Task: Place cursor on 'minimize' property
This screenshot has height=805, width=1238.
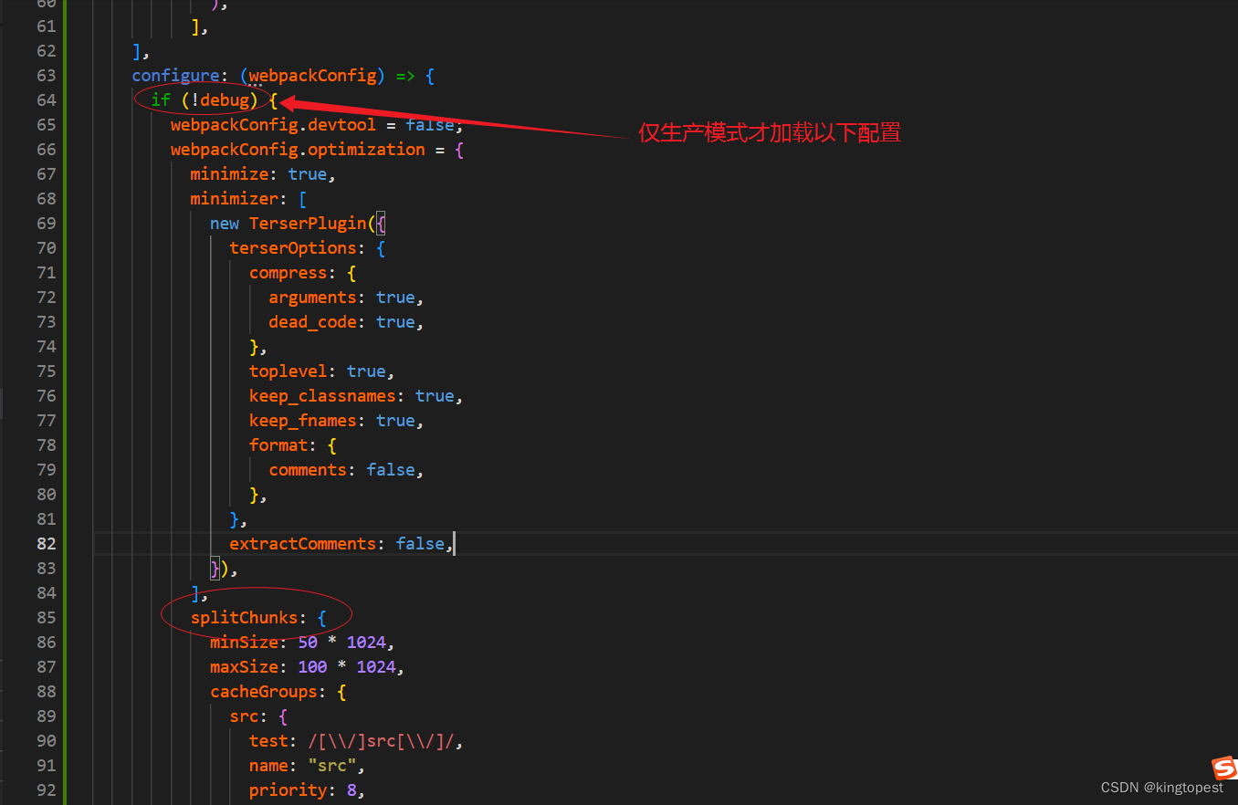Action: click(229, 173)
